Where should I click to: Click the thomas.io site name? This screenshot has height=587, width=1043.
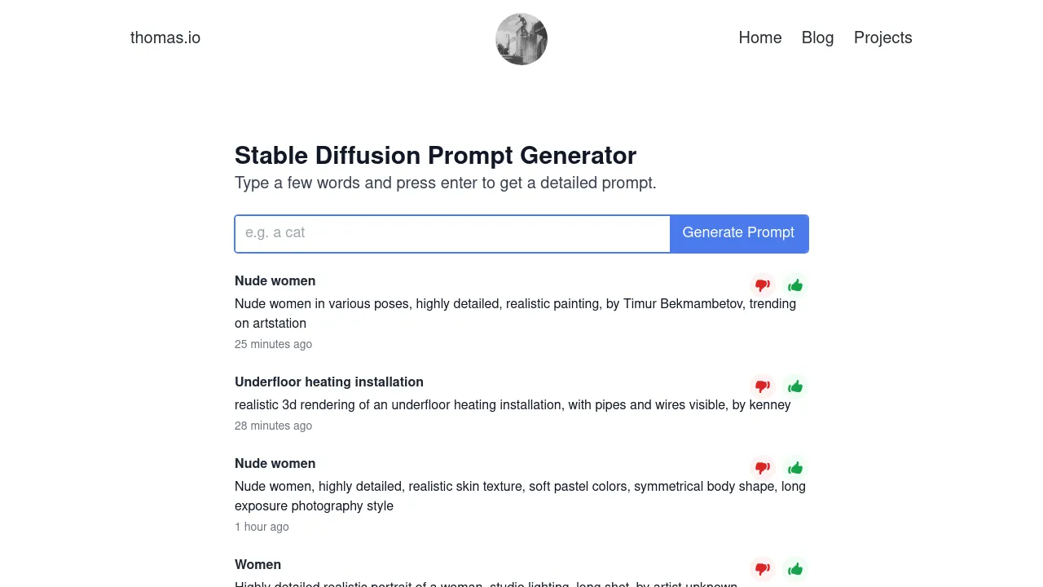(x=165, y=38)
